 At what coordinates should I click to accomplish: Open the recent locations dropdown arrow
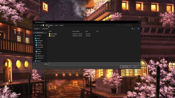(x=39, y=25)
